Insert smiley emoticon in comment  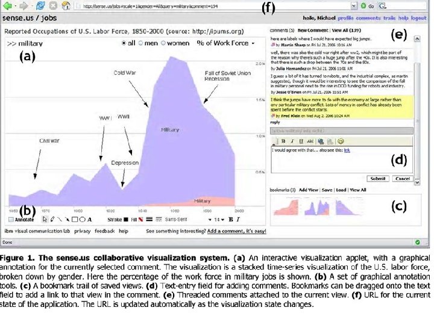coord(341,141)
